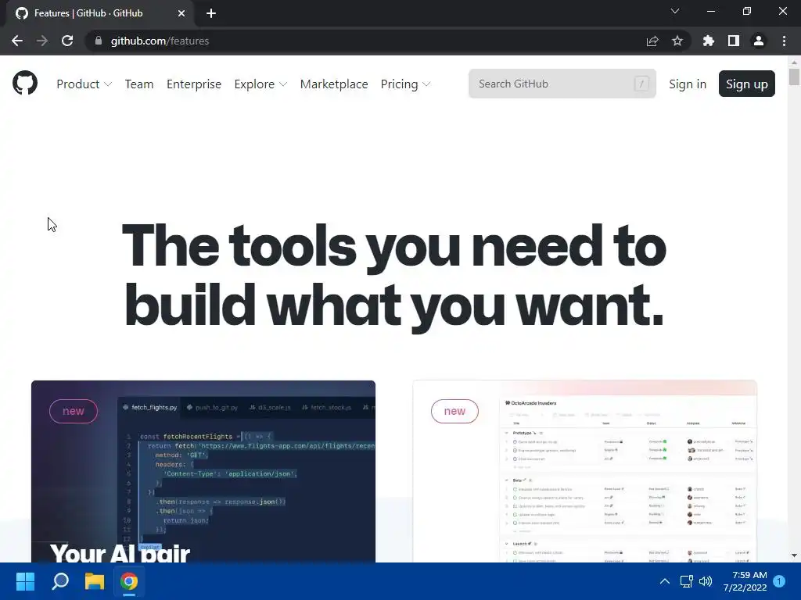The image size is (801, 600).
Task: Show hidden system tray icons
Action: (665, 581)
